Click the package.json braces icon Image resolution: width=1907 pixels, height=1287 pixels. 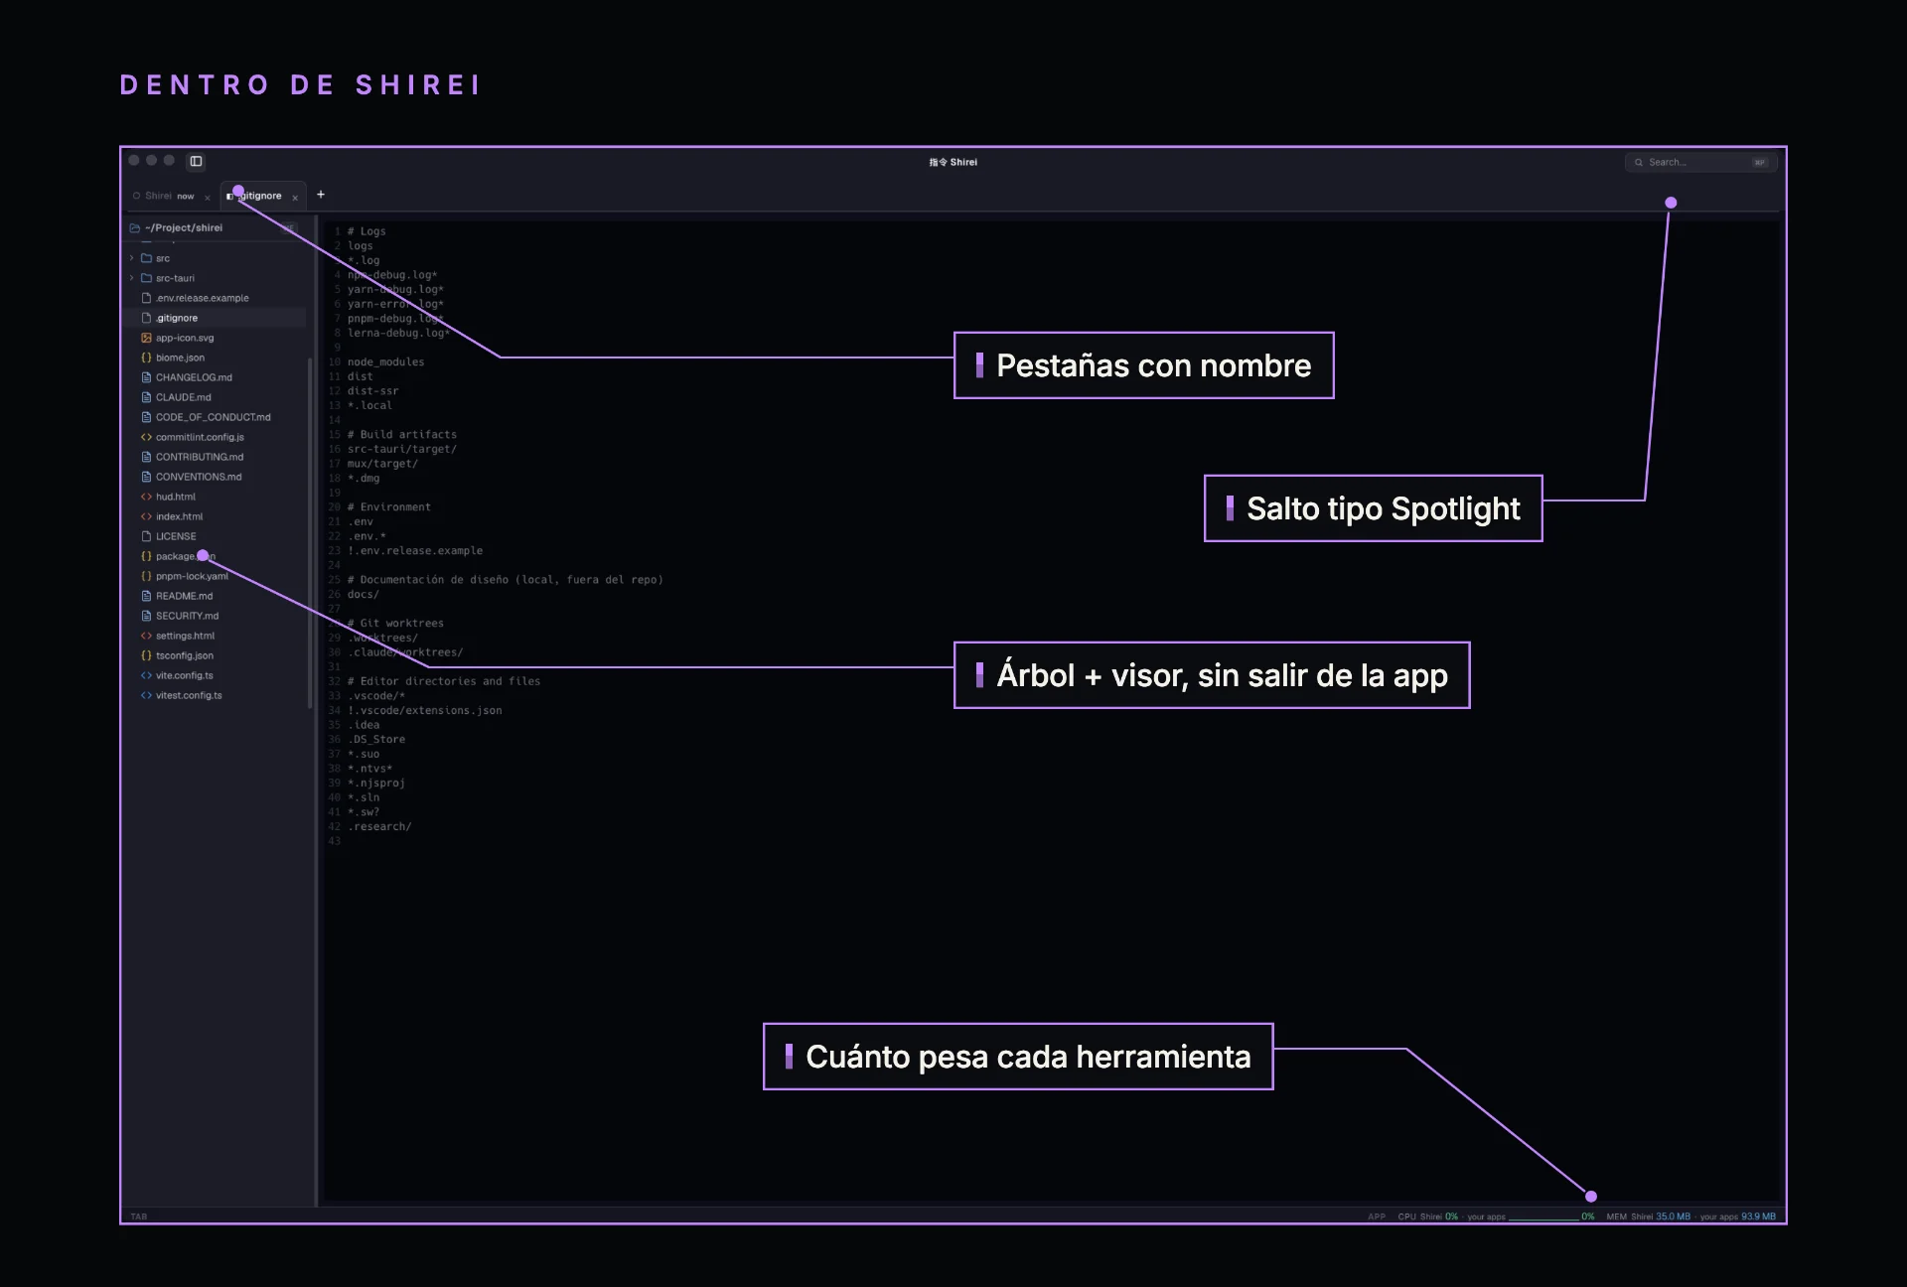(146, 556)
